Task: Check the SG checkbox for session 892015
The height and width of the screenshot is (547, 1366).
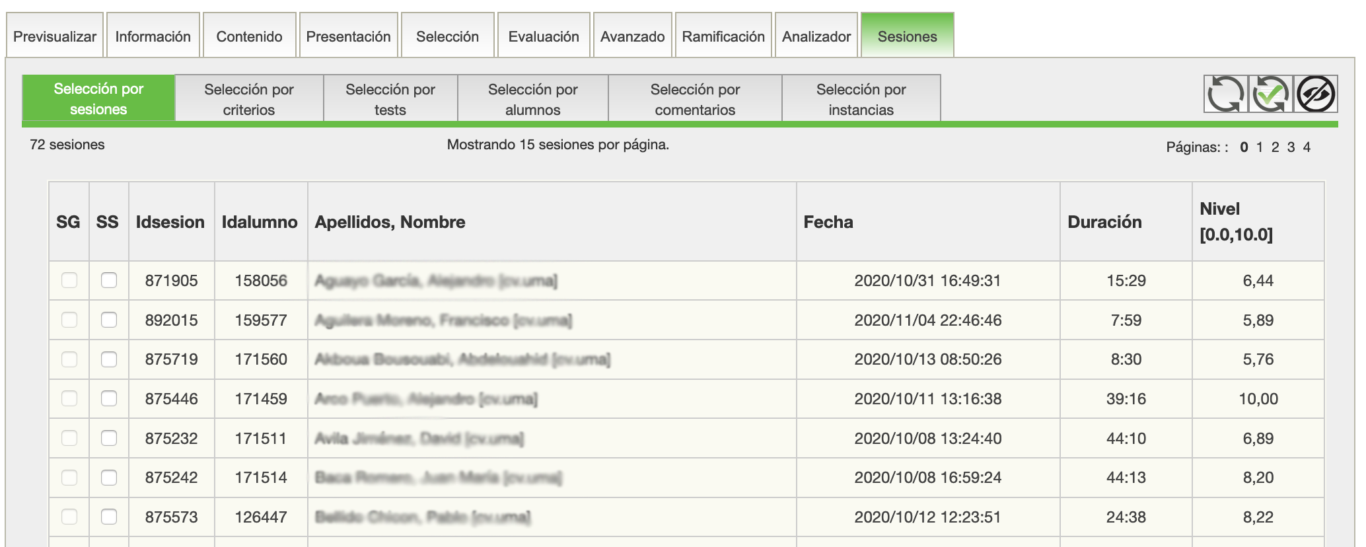Action: point(69,320)
